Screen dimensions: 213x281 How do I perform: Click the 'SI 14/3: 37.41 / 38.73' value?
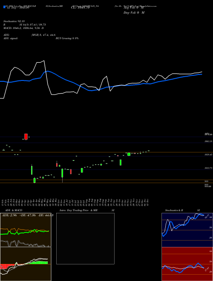pyautogui.click(x=33, y=25)
